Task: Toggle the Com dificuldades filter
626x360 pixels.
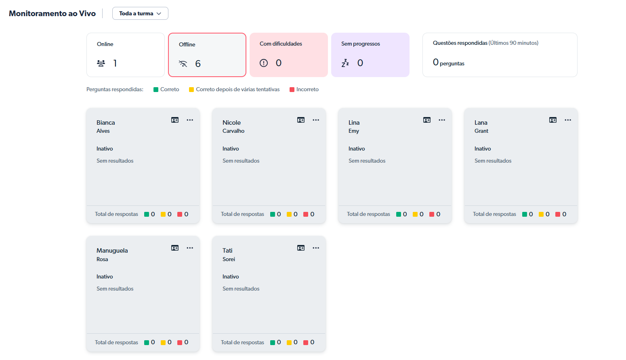Action: tap(289, 55)
